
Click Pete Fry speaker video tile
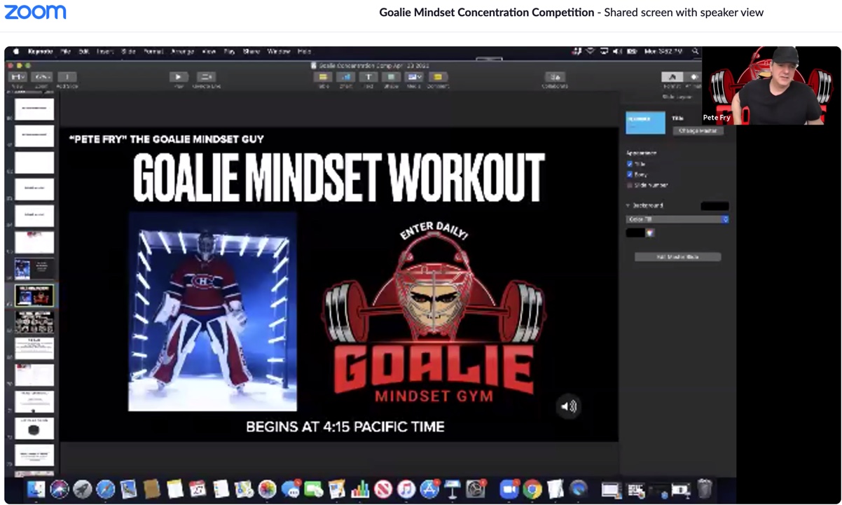pos(771,85)
